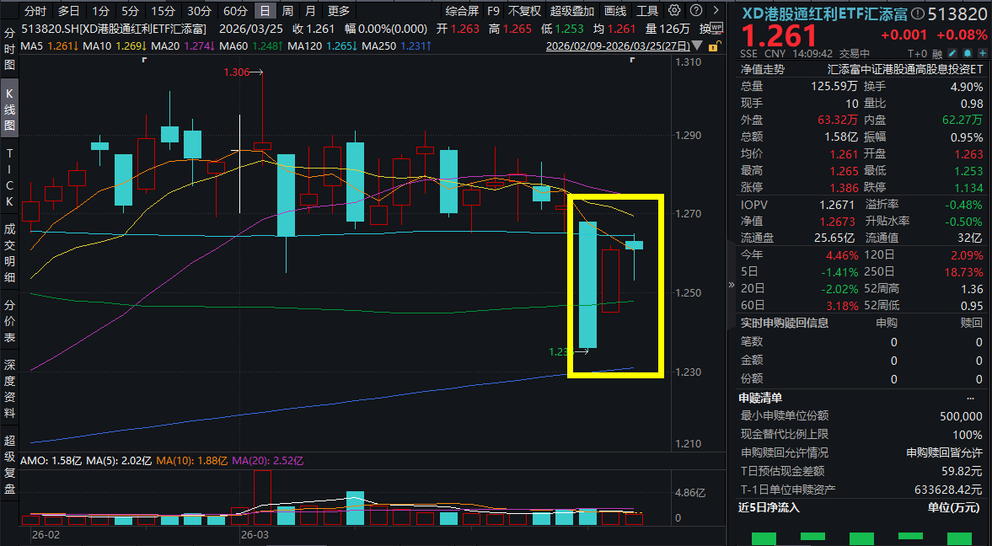Select the 分时图 sidebar tab

(x=10, y=48)
